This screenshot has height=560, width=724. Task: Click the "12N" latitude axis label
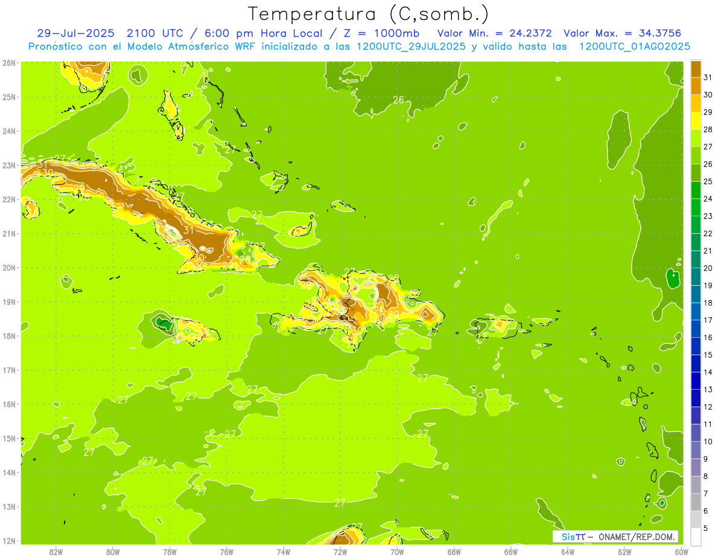(x=9, y=541)
